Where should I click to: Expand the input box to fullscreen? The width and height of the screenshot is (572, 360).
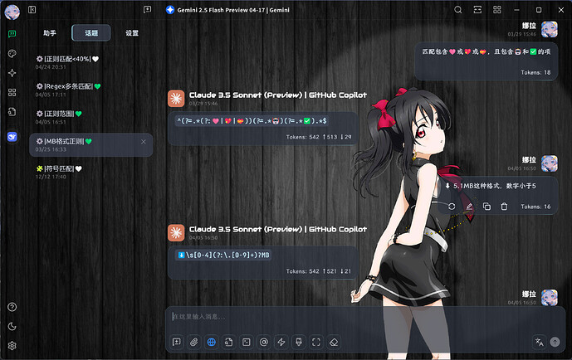click(x=316, y=342)
